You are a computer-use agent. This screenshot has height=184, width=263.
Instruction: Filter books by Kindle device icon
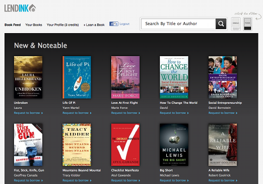pos(235,24)
